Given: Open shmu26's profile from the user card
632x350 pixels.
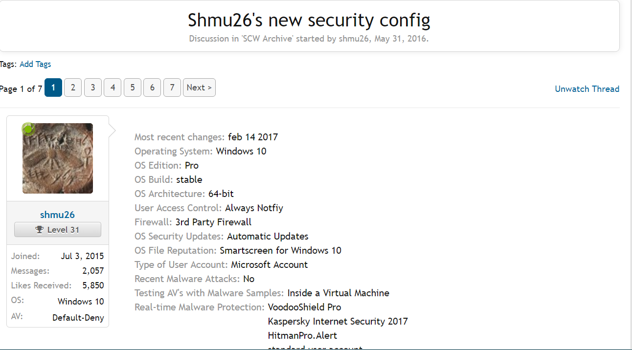Looking at the screenshot, I should point(58,215).
